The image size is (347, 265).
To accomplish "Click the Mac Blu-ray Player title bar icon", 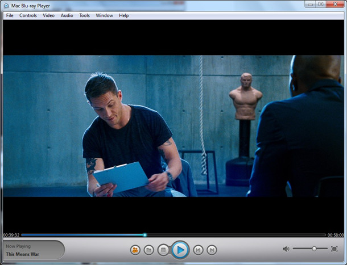I will 6,6.
